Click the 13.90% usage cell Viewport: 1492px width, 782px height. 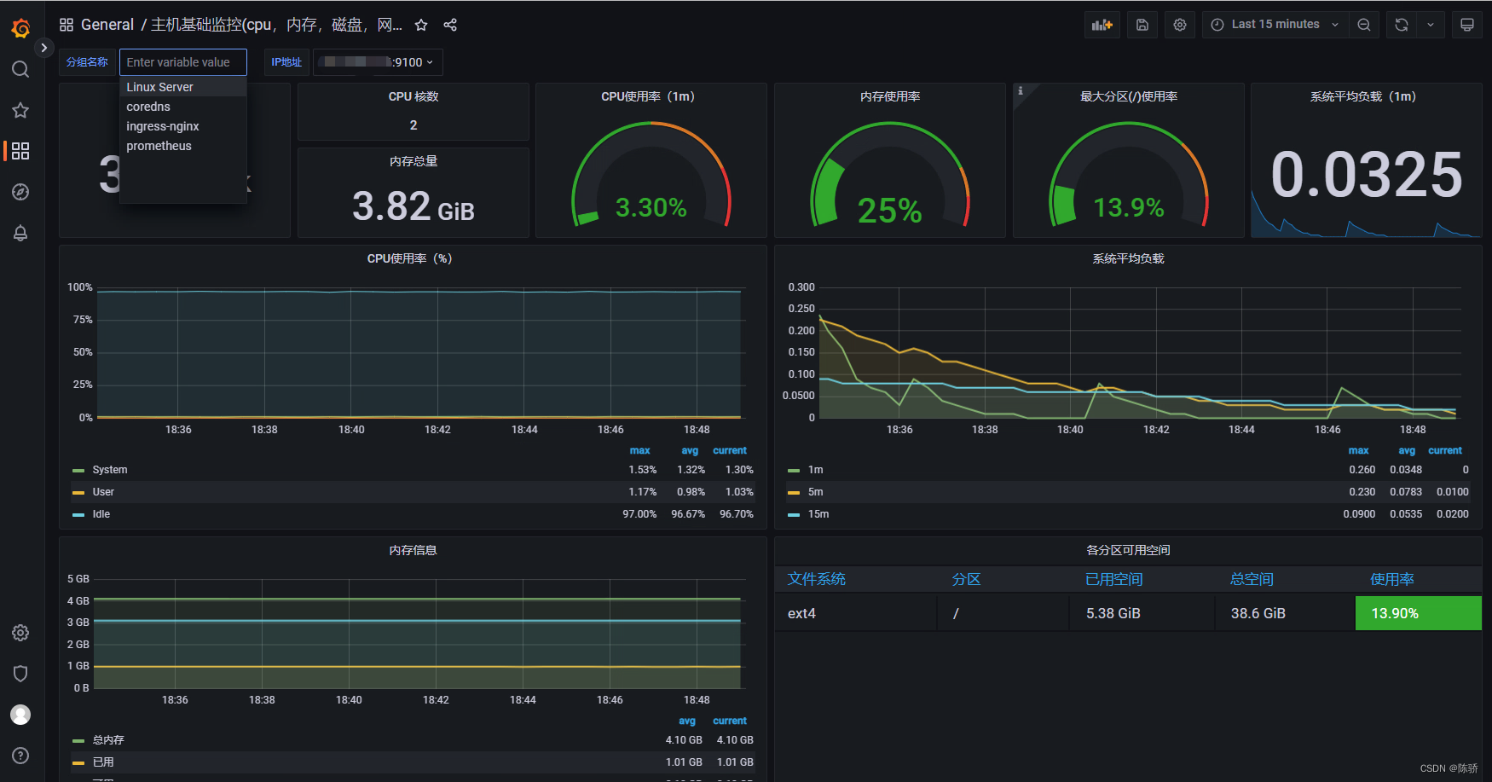point(1419,613)
